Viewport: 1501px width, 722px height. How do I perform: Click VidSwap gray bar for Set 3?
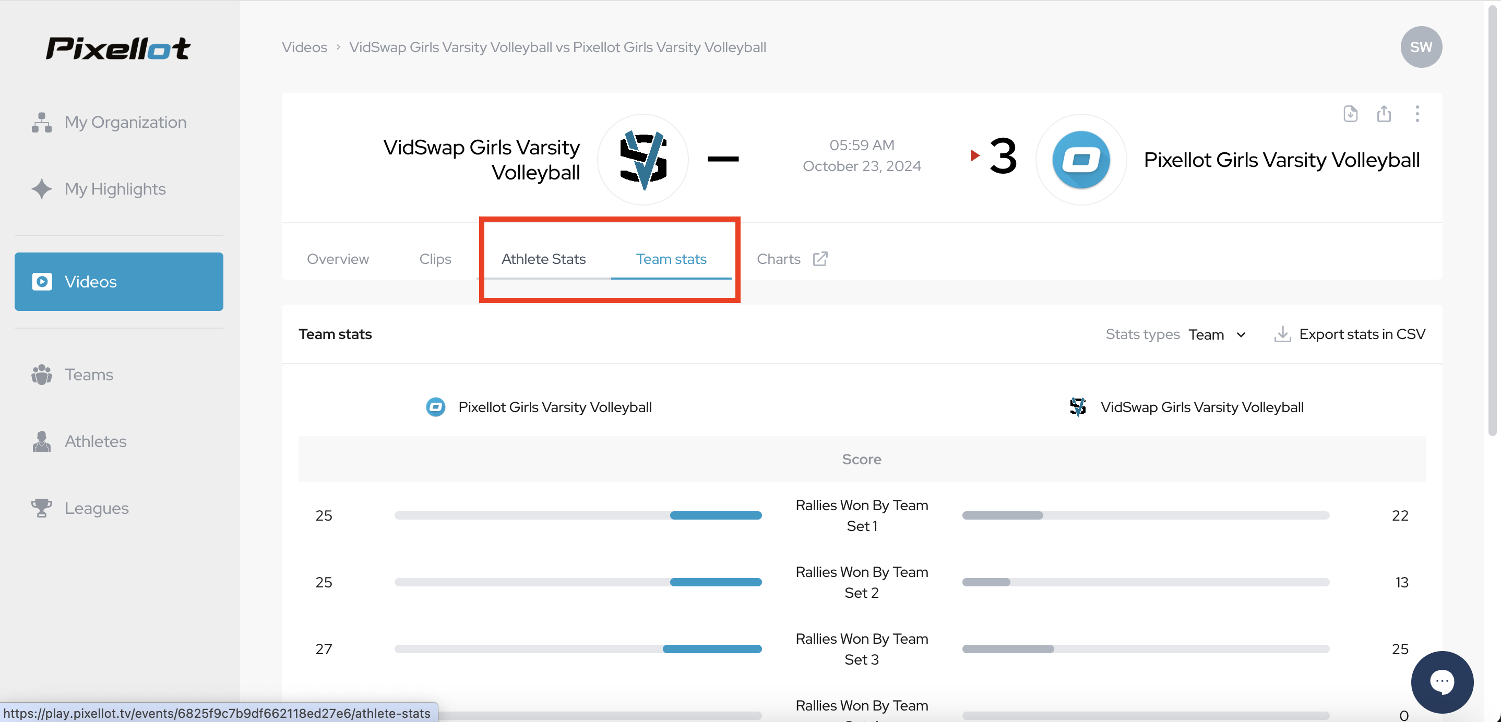click(1008, 648)
